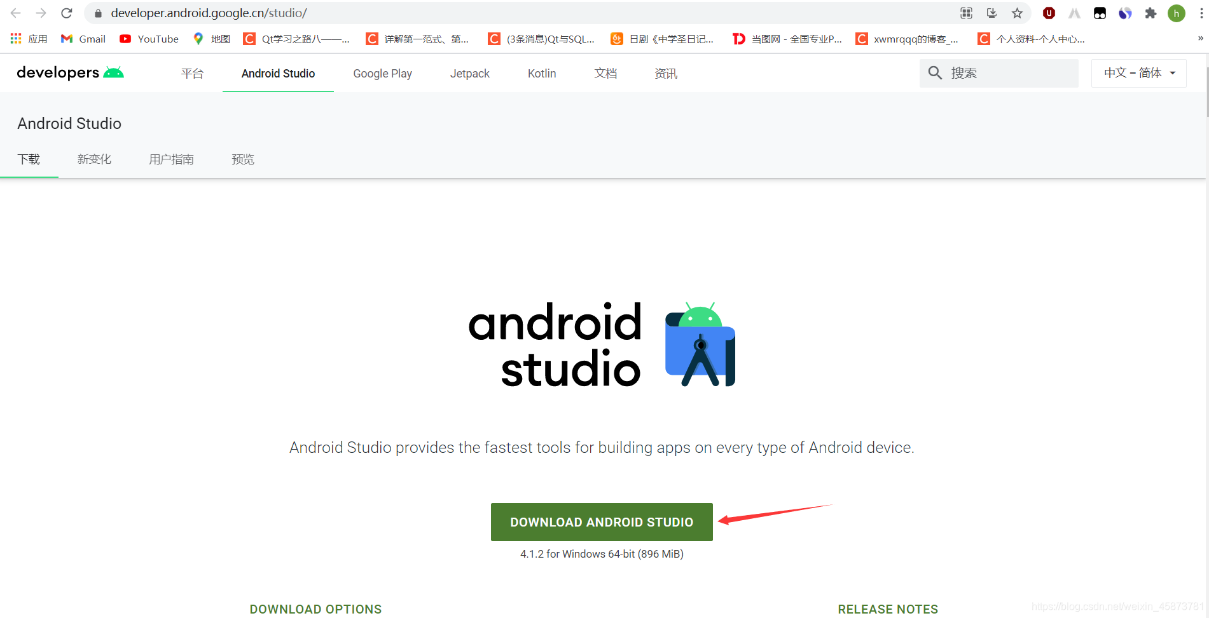This screenshot has width=1209, height=618.
Task: Open the Google Play navigation item
Action: [x=382, y=73]
